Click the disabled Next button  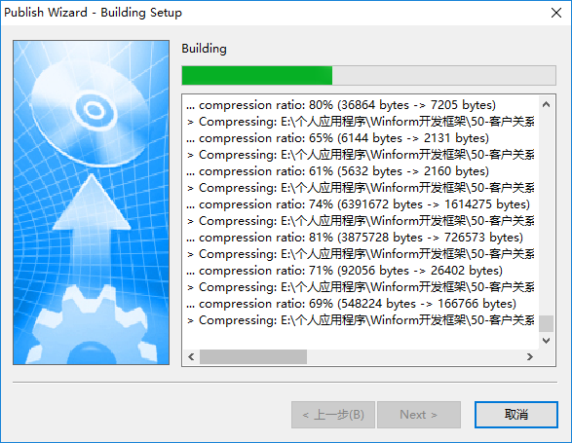point(419,415)
